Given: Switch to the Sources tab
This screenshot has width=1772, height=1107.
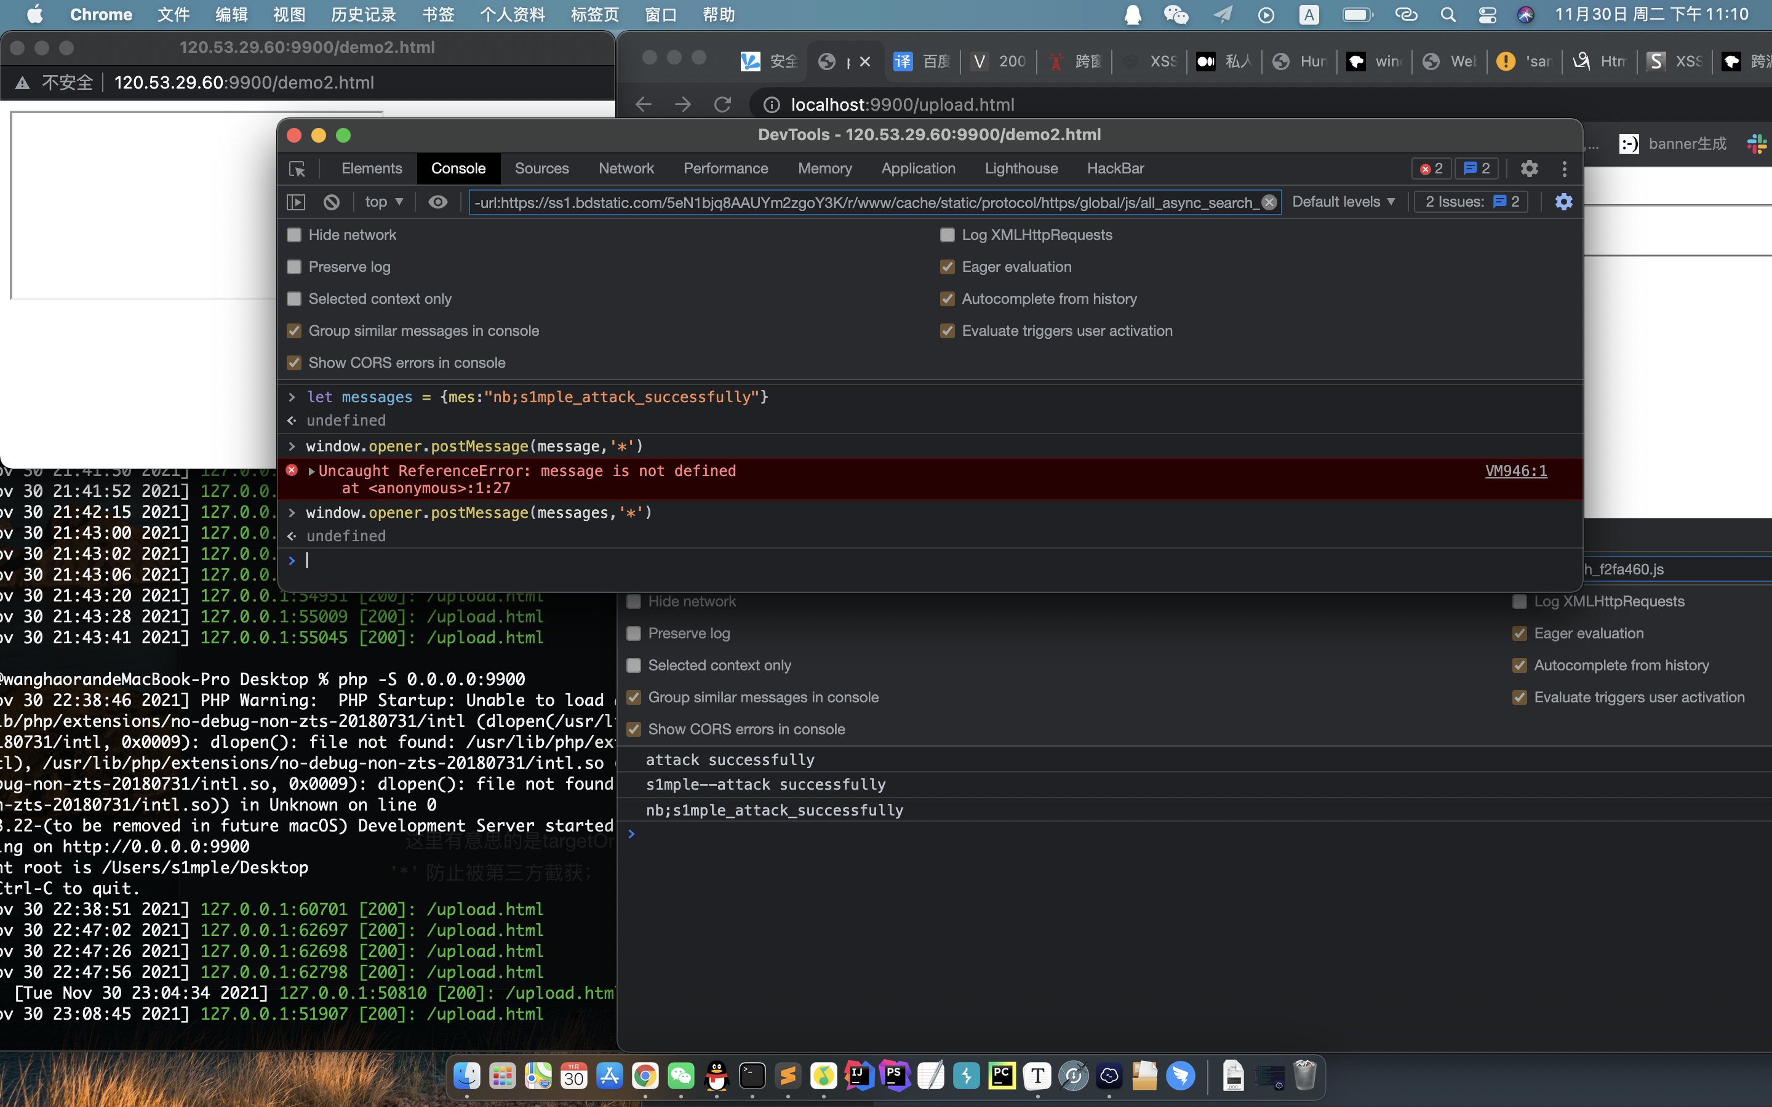Looking at the screenshot, I should tap(541, 169).
